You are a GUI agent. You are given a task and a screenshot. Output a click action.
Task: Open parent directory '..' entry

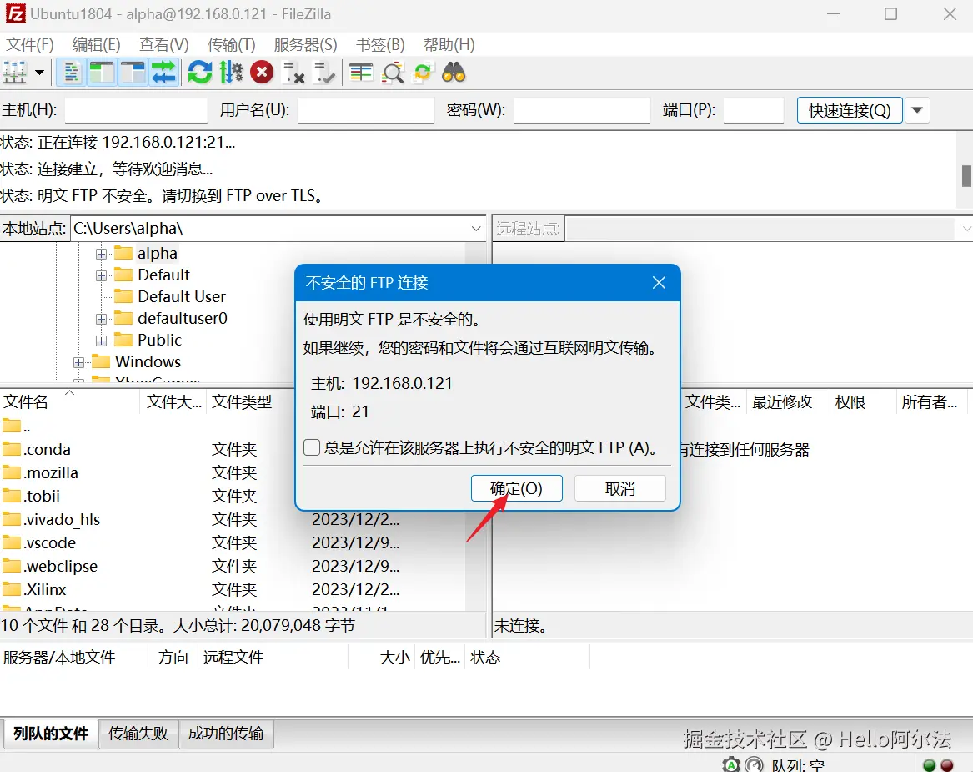click(17, 426)
